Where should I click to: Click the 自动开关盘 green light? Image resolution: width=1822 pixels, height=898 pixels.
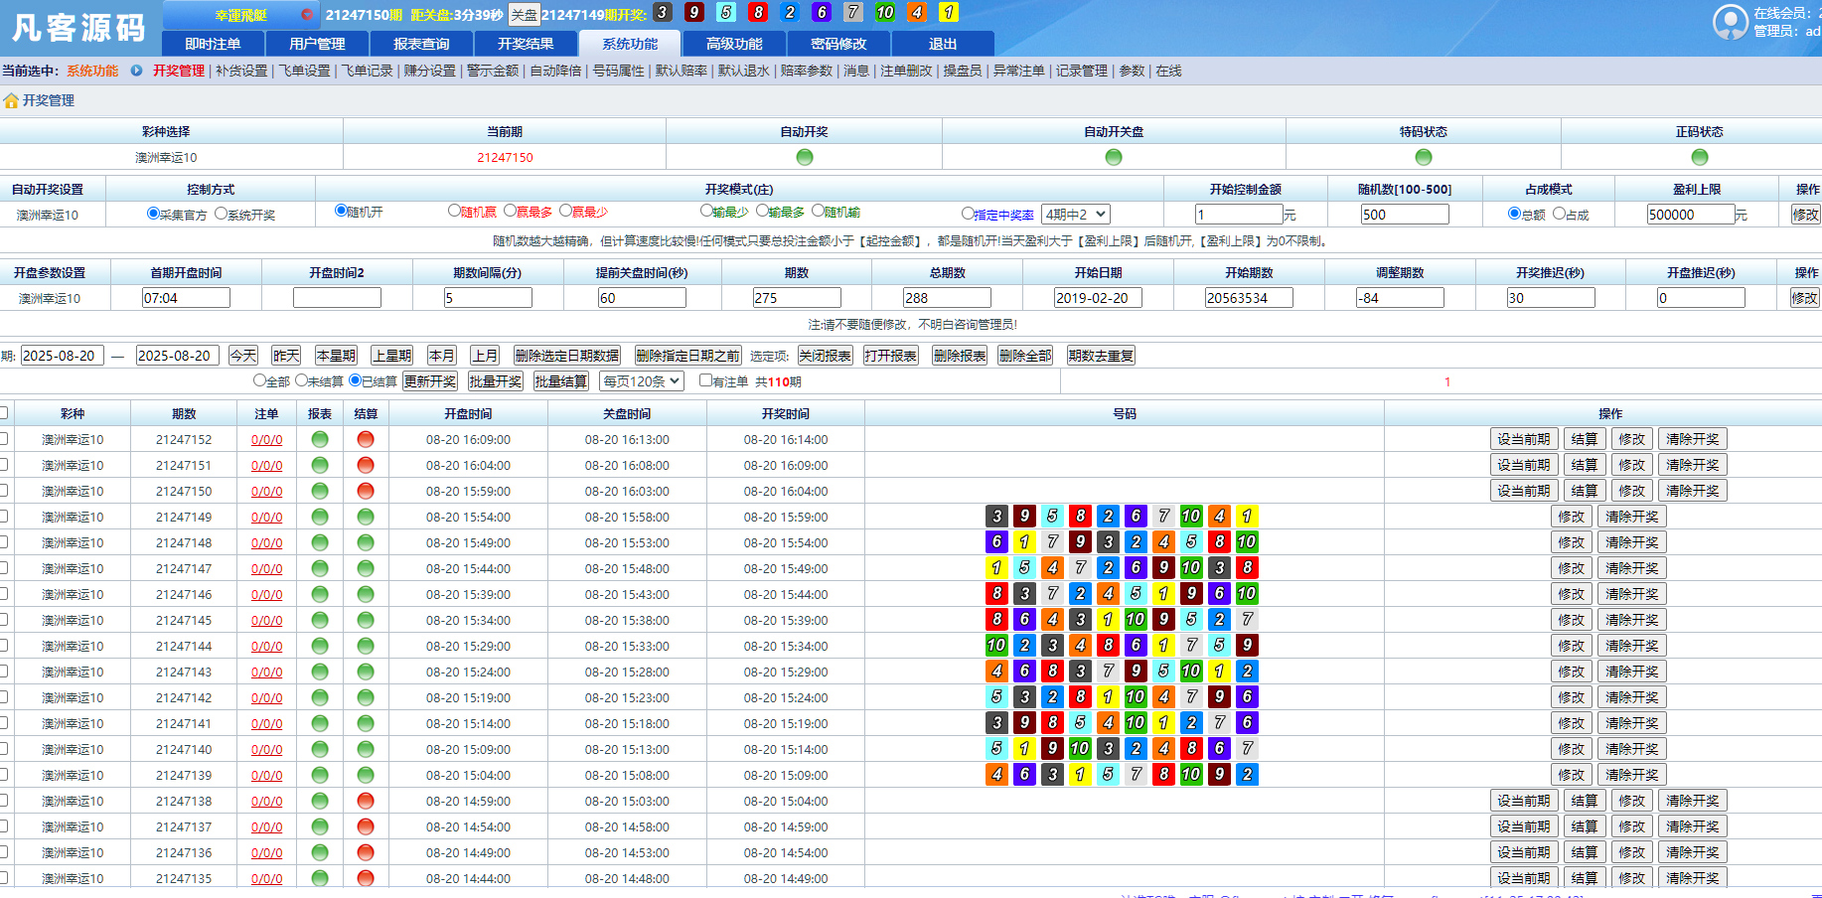pyautogui.click(x=1113, y=157)
